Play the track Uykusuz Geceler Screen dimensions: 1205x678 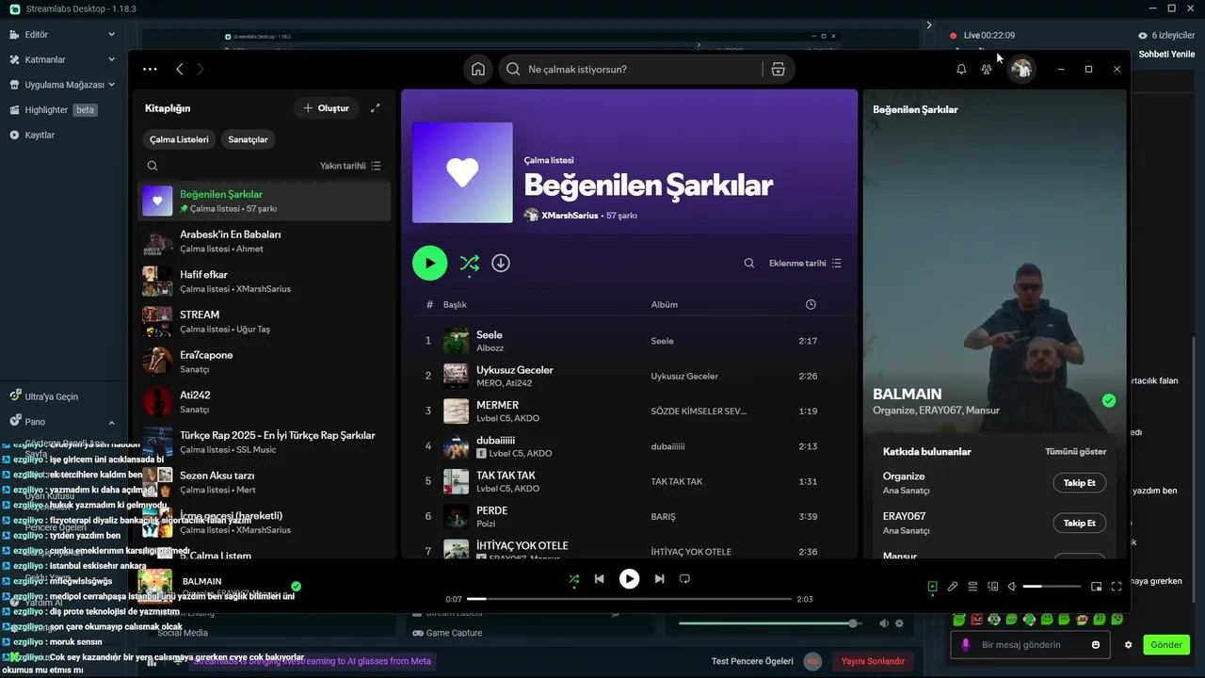[514, 370]
